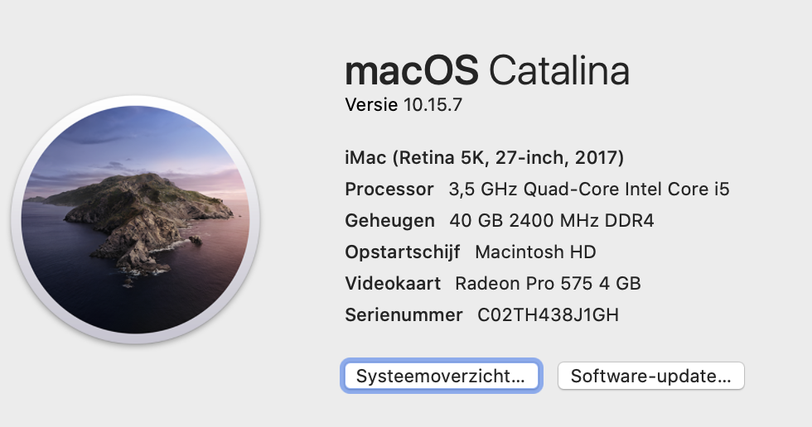Click the Catalina word in title
812x427 pixels.
(558, 70)
